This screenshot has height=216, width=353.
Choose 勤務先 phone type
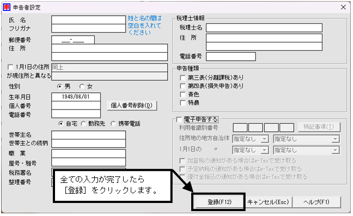83,124
